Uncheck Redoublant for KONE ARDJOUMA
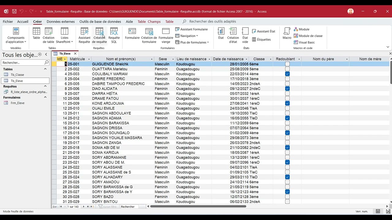This screenshot has width=392, height=220. pos(287,103)
